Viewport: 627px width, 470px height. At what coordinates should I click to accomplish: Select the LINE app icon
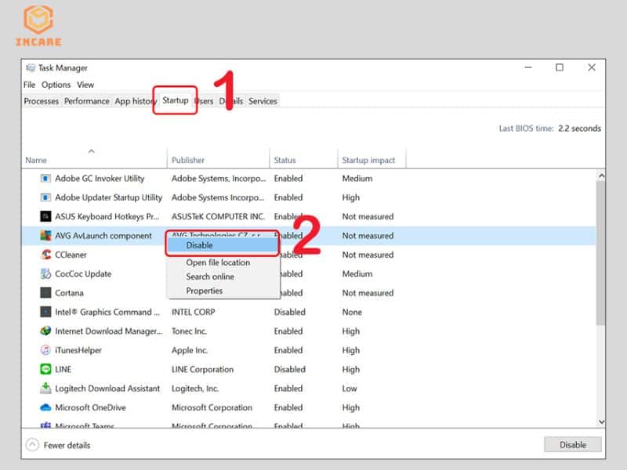pos(45,369)
